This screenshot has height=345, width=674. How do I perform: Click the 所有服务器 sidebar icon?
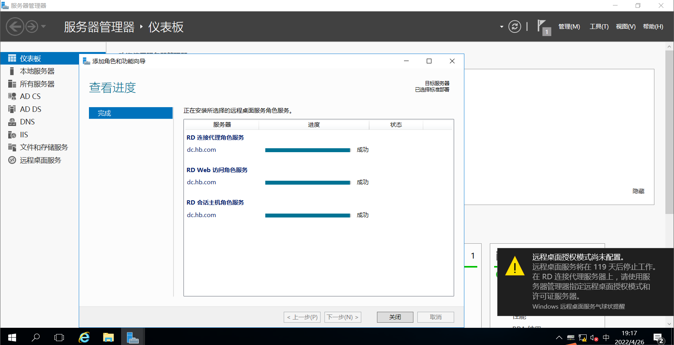[12, 84]
